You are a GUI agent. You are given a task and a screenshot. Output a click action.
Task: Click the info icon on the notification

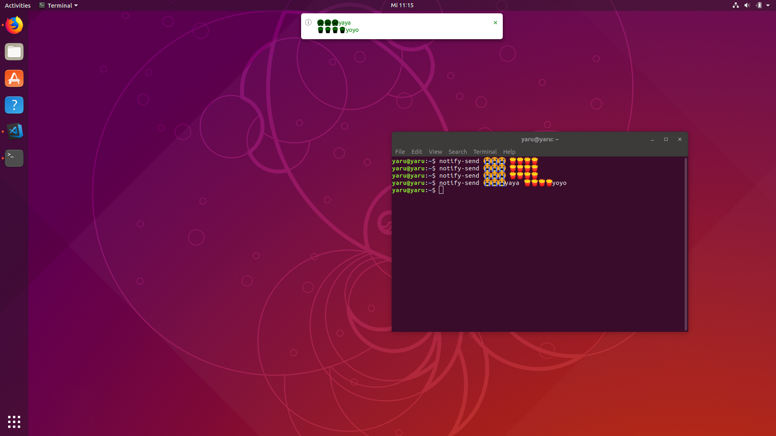pyautogui.click(x=308, y=22)
